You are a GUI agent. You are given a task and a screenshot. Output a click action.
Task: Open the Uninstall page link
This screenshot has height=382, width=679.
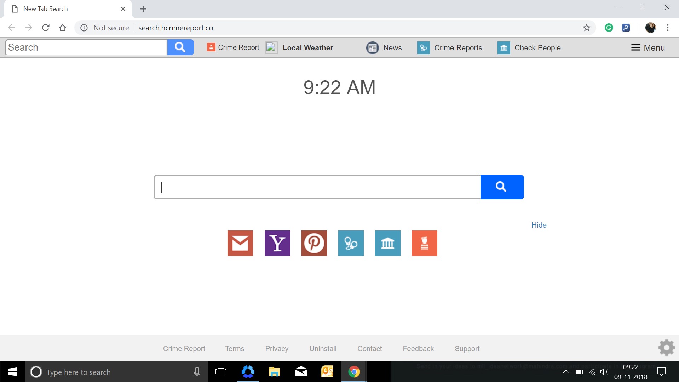[322, 348]
